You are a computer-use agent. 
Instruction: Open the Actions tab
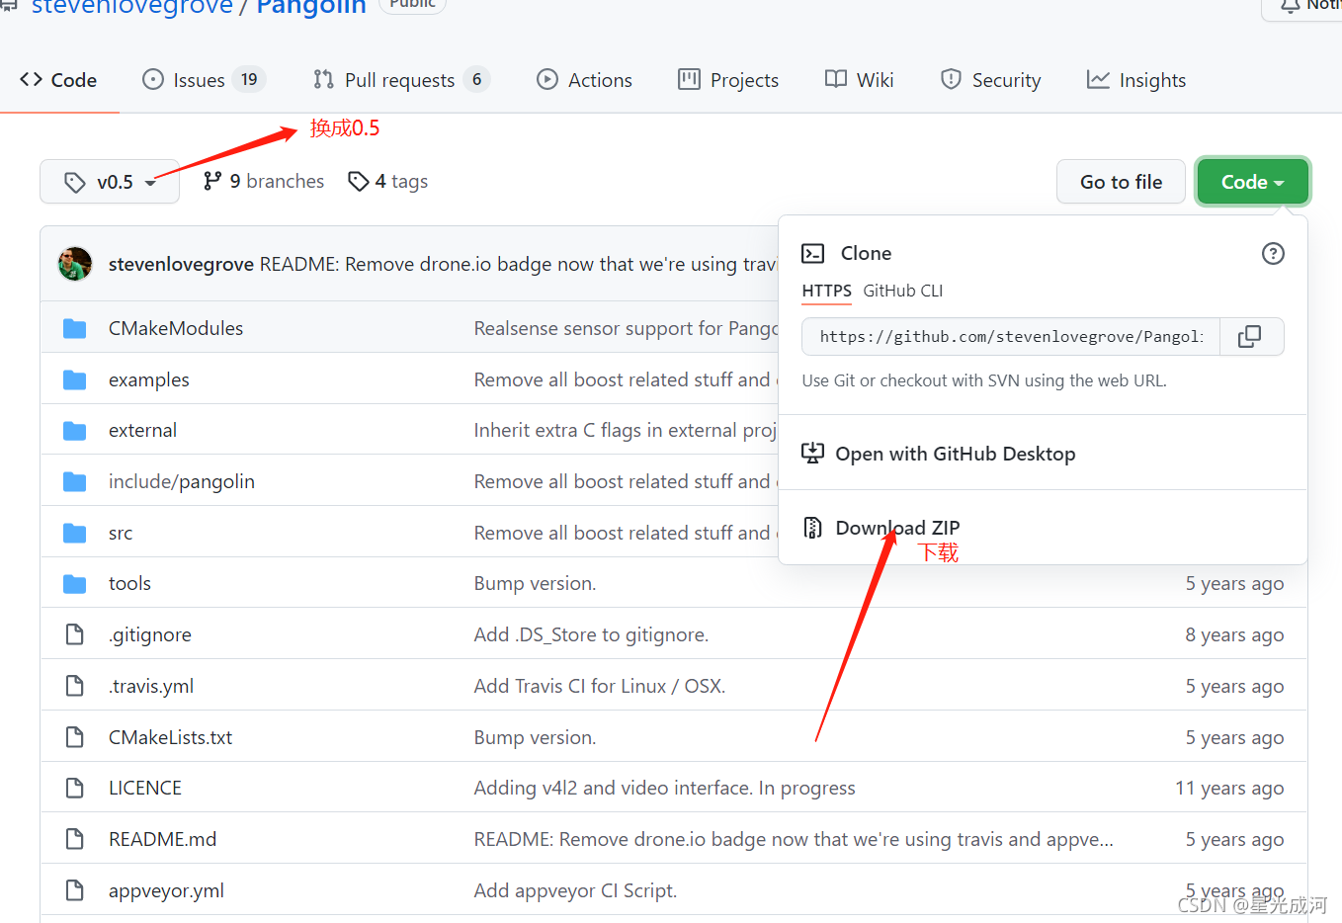click(584, 80)
